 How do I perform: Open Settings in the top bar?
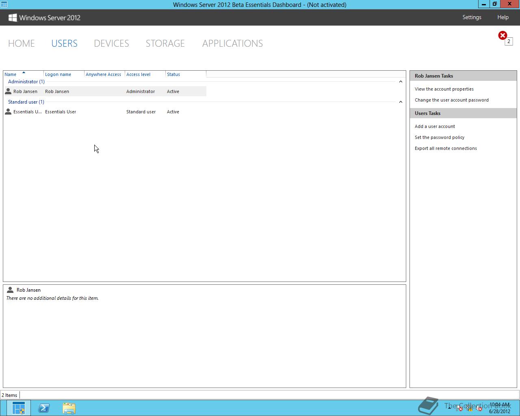pyautogui.click(x=472, y=17)
